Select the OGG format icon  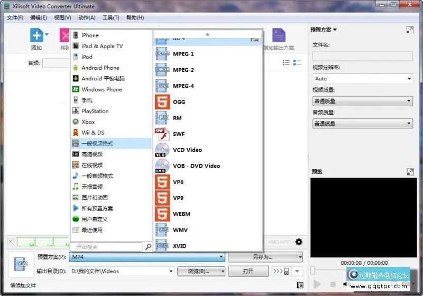coord(162,102)
